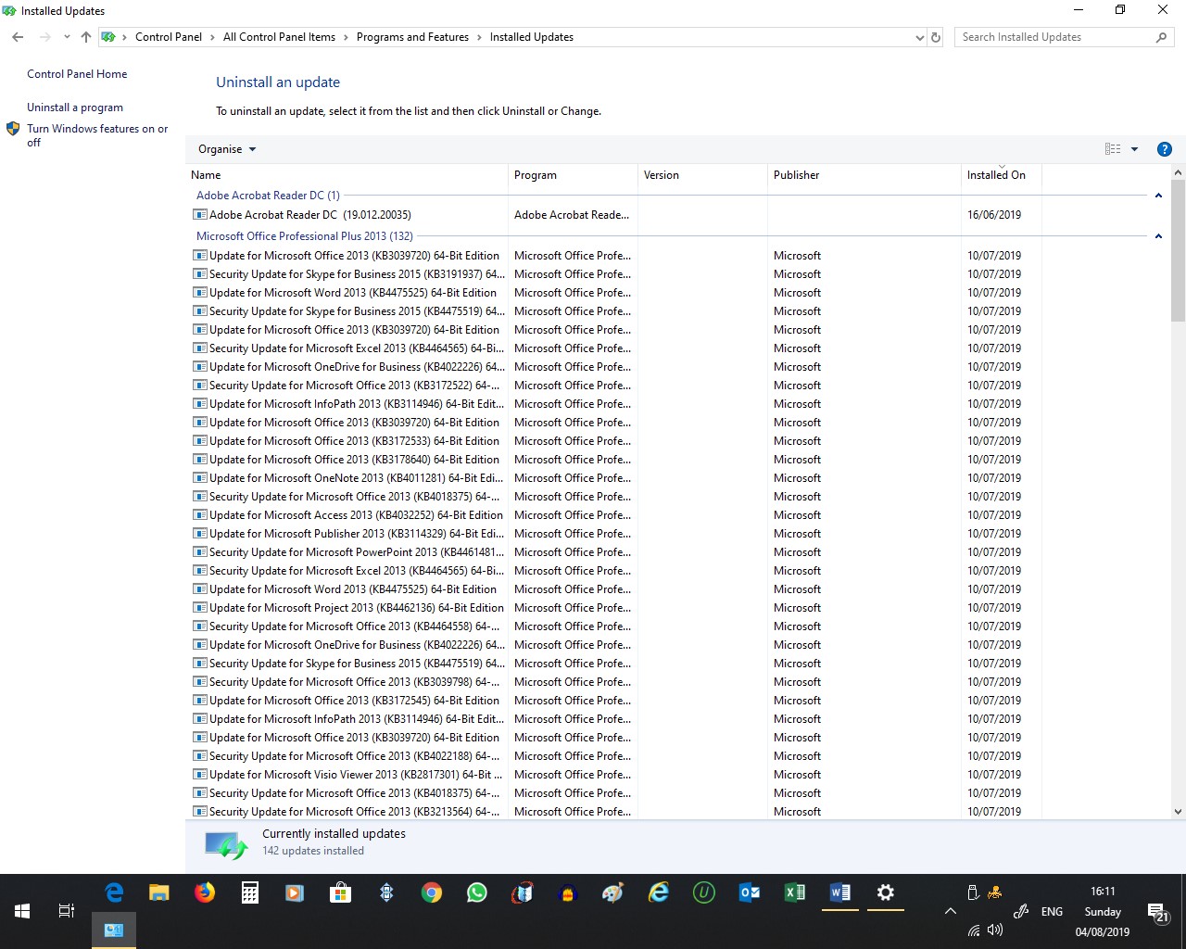Viewport: 1186px width, 949px height.
Task: Click the Wi-Fi network tray icon
Action: point(974,930)
